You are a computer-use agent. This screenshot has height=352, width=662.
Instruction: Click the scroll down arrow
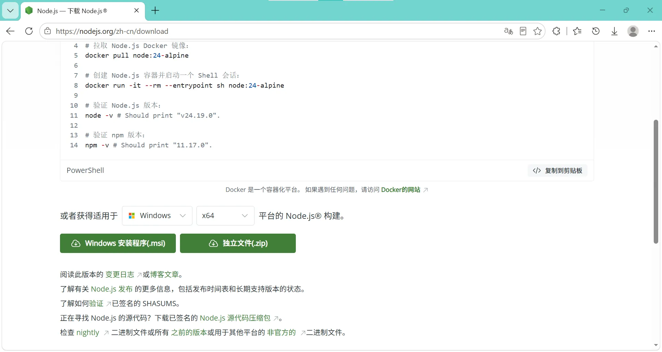click(656, 345)
